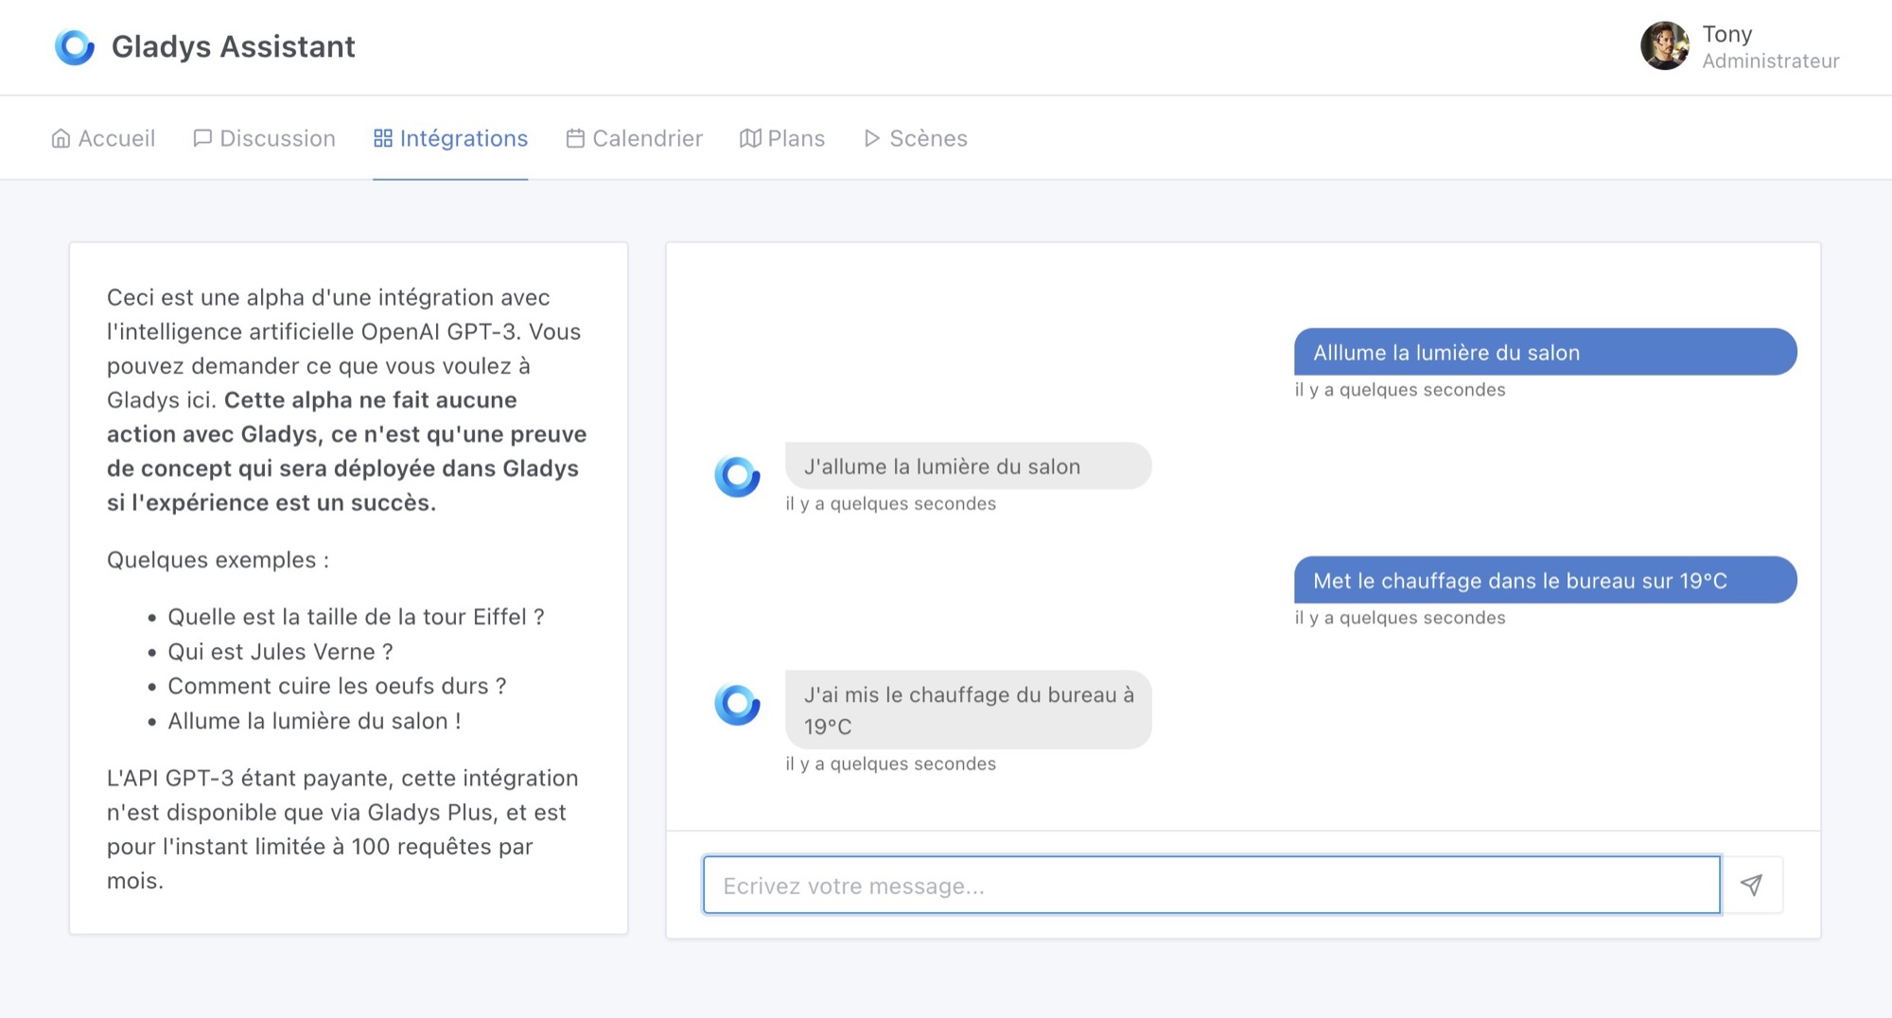Click the grey "J'allume la lumière du salon" reply
This screenshot has height=1018, width=1892.
pyautogui.click(x=968, y=466)
